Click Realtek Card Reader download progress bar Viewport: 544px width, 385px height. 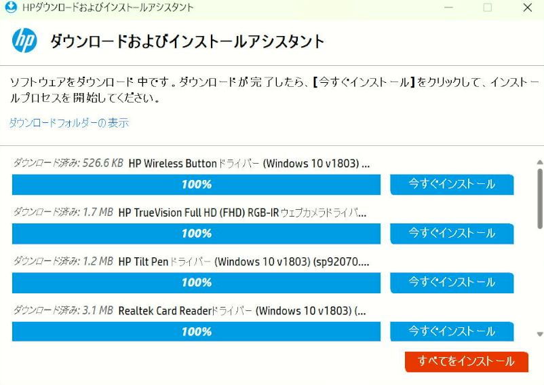pyautogui.click(x=196, y=331)
